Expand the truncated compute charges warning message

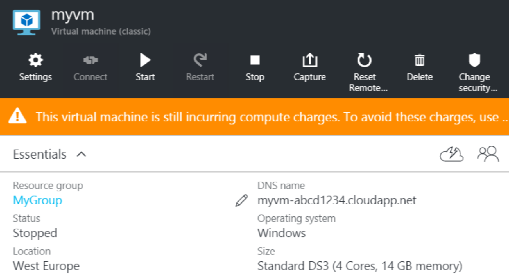tap(504, 117)
